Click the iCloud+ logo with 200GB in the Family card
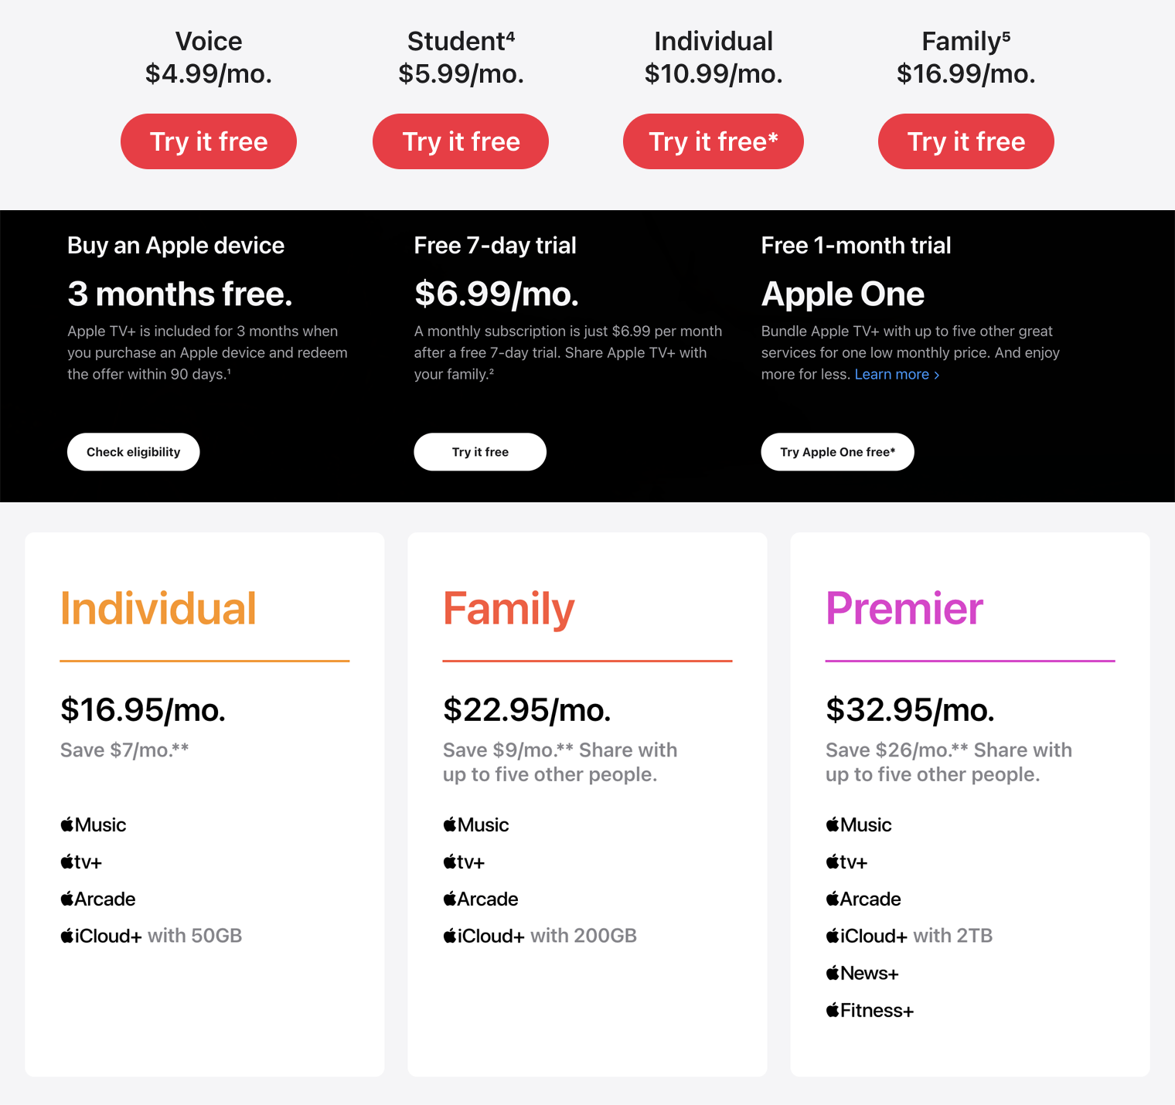 484,936
